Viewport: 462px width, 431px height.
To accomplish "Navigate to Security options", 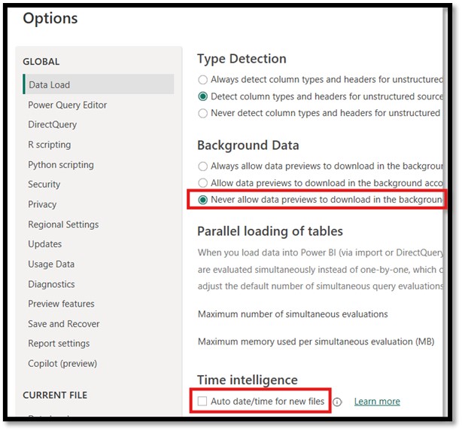I will [44, 184].
